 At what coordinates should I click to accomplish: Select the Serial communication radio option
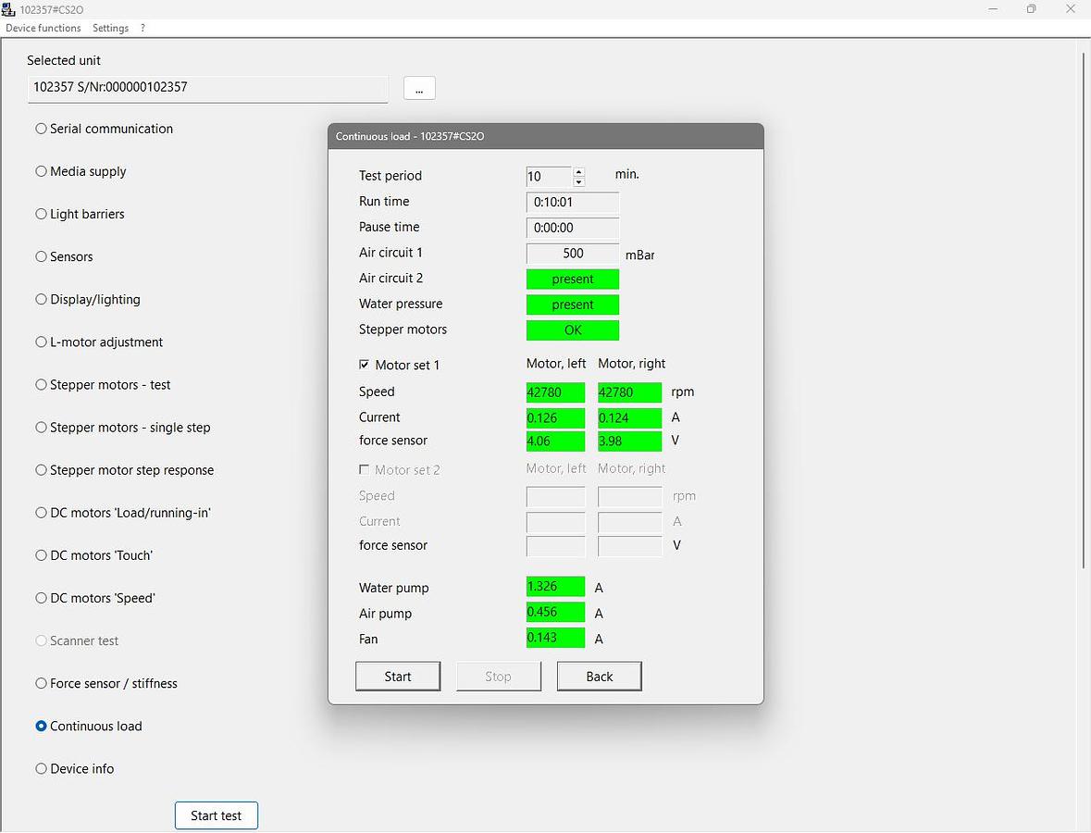point(41,129)
